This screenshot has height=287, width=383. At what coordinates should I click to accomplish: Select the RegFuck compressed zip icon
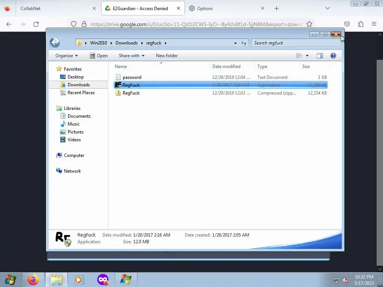click(118, 93)
